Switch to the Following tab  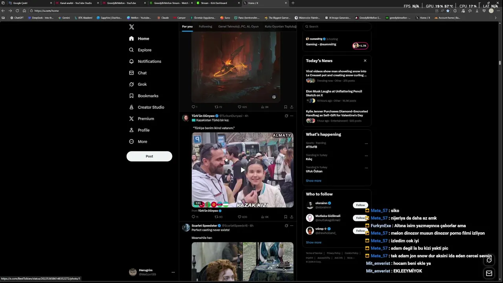[x=206, y=26]
